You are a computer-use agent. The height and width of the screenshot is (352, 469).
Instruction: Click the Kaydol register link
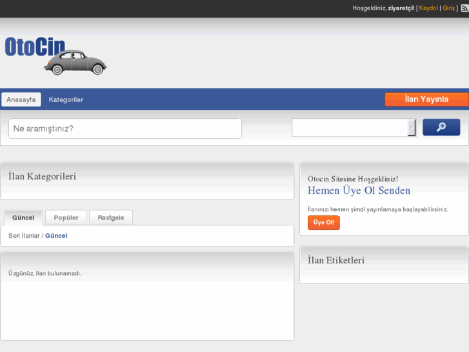tap(428, 8)
